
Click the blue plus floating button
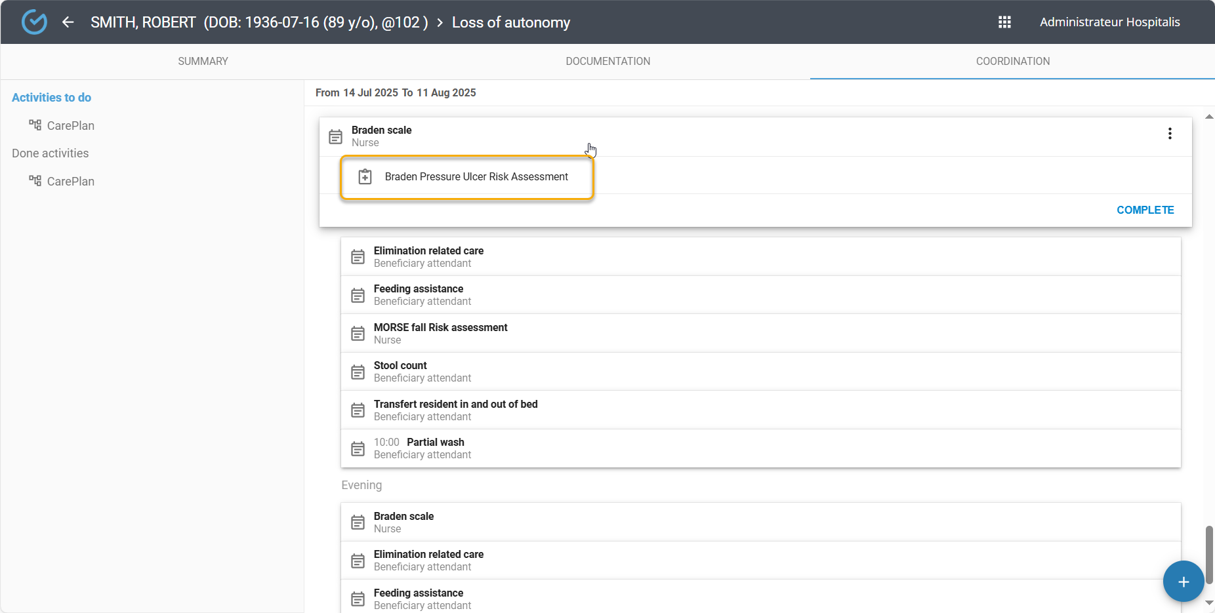[x=1183, y=582]
